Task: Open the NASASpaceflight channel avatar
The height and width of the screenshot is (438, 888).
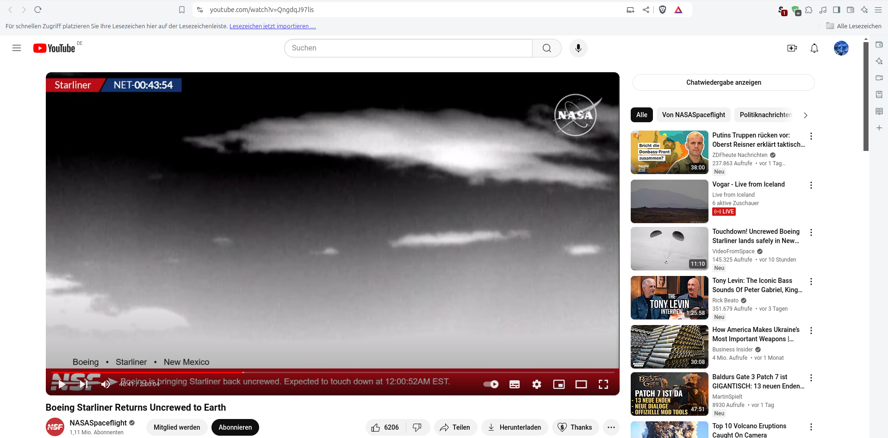Action: [55, 427]
